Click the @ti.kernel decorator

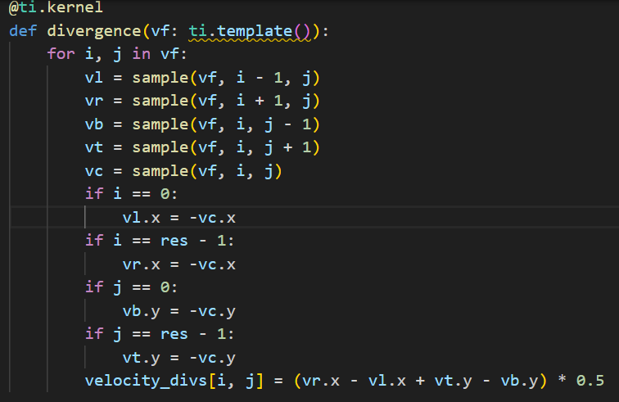56,8
